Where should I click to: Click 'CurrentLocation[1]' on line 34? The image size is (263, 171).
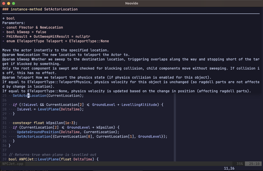pyautogui.click(x=115, y=136)
